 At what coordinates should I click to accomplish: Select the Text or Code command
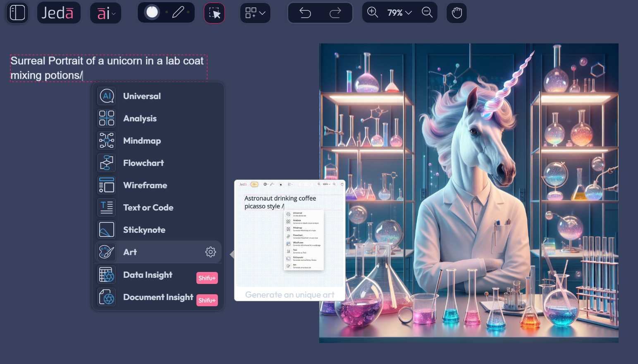point(158,208)
